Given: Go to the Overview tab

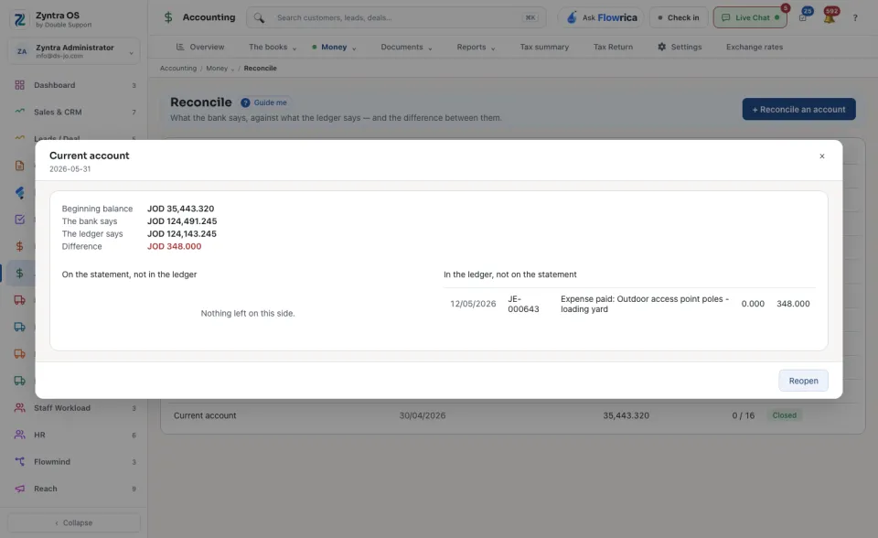Looking at the screenshot, I should pos(200,47).
